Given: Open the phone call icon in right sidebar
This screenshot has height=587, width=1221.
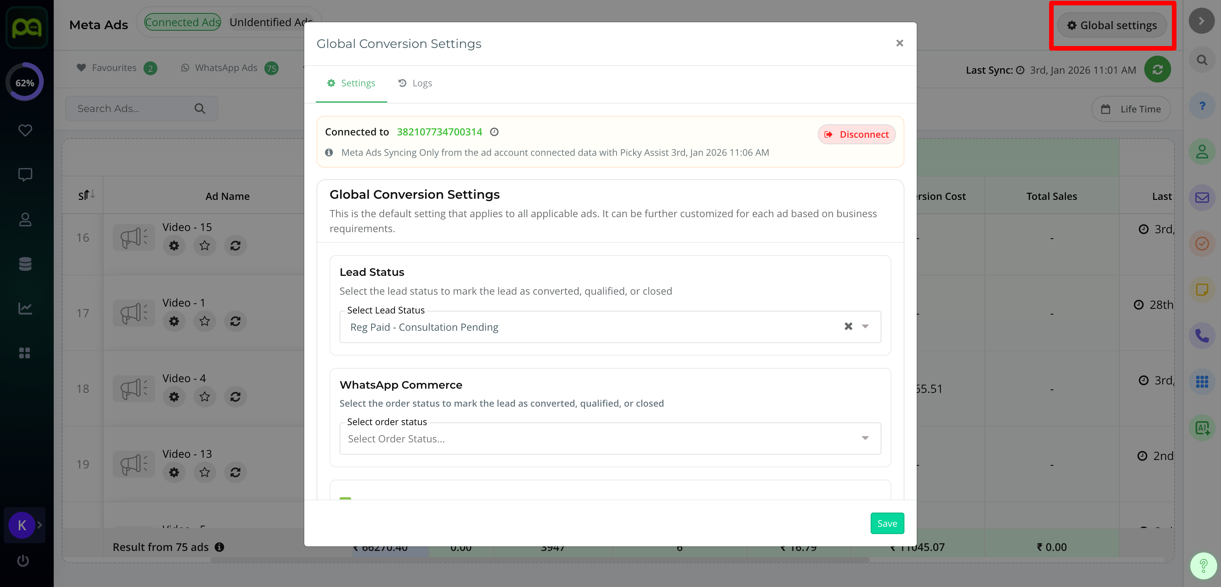Looking at the screenshot, I should coord(1201,336).
